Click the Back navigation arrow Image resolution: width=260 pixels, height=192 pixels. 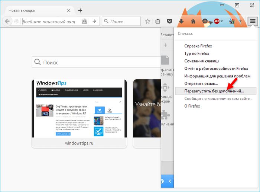[7, 21]
